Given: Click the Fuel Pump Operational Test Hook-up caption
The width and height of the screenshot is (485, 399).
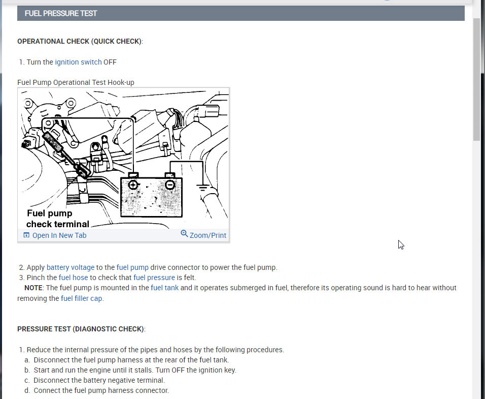Looking at the screenshot, I should [x=76, y=82].
